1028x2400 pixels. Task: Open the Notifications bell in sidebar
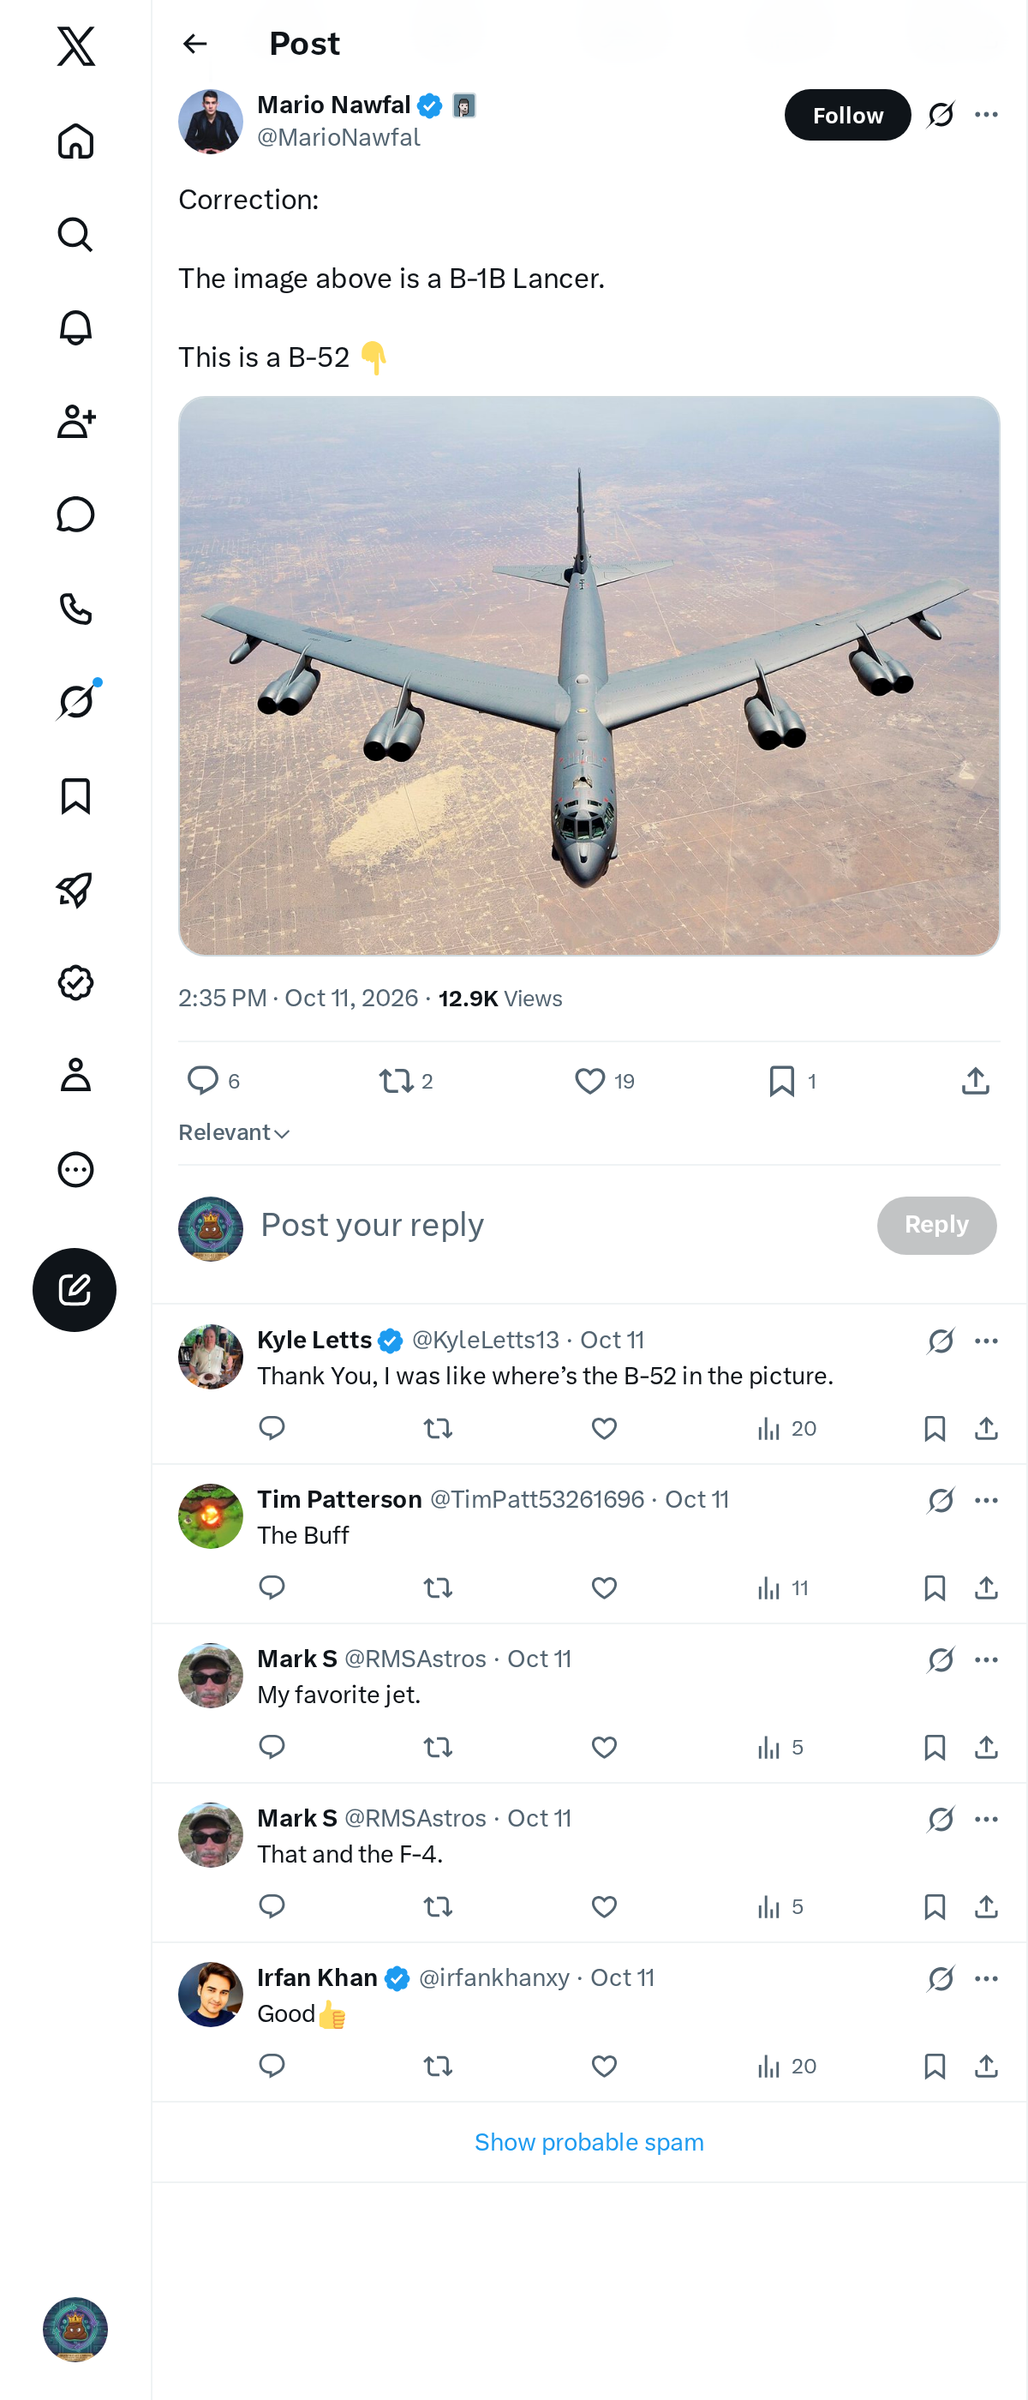(75, 328)
